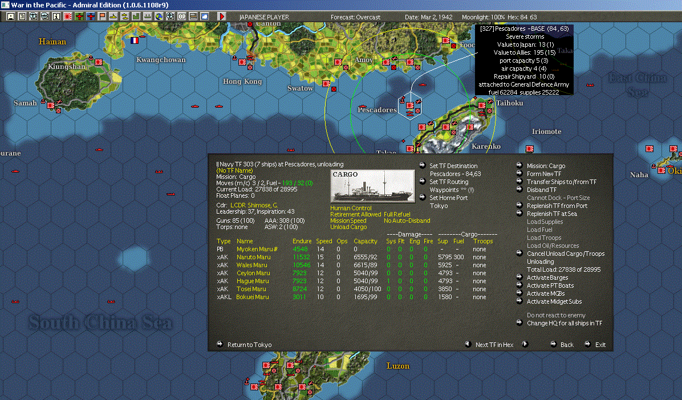Viewport: 682px width, 400px height.
Task: Toggle No Auto-Disband setting
Action: 407,221
